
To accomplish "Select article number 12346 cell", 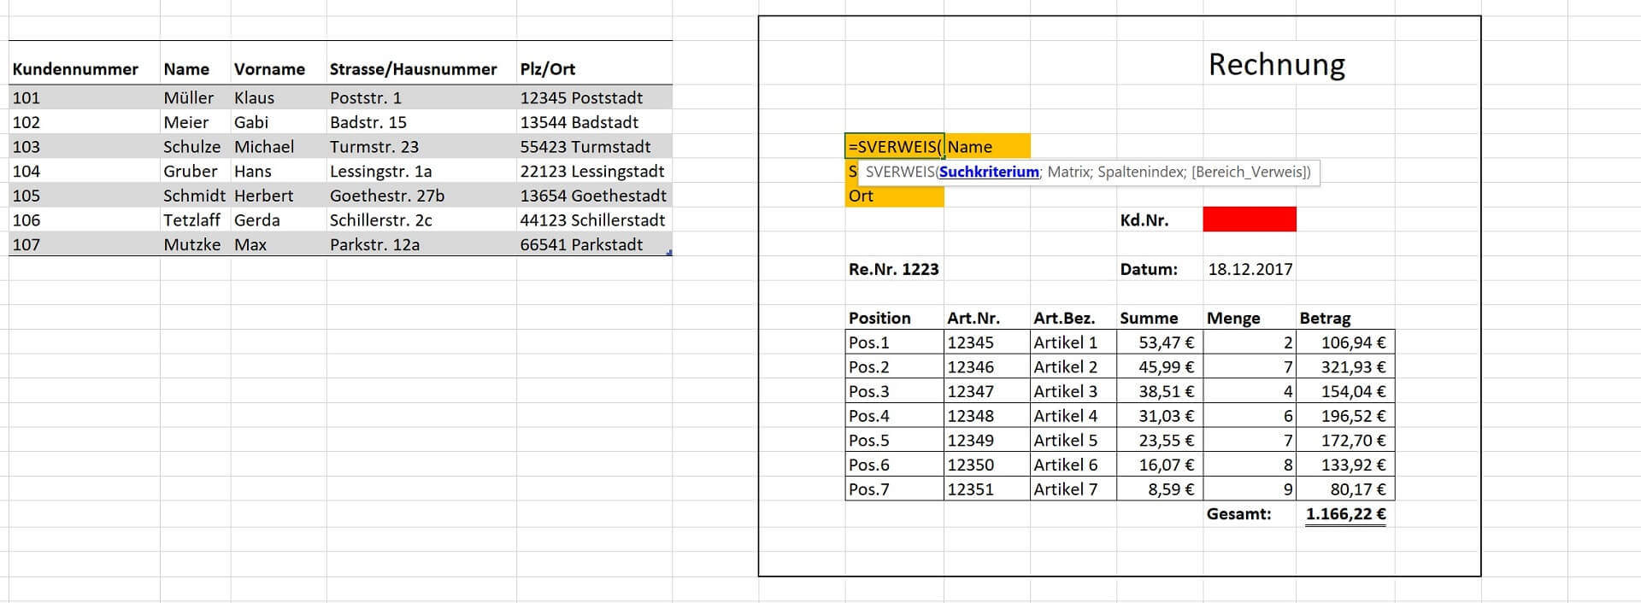I will (x=987, y=367).
